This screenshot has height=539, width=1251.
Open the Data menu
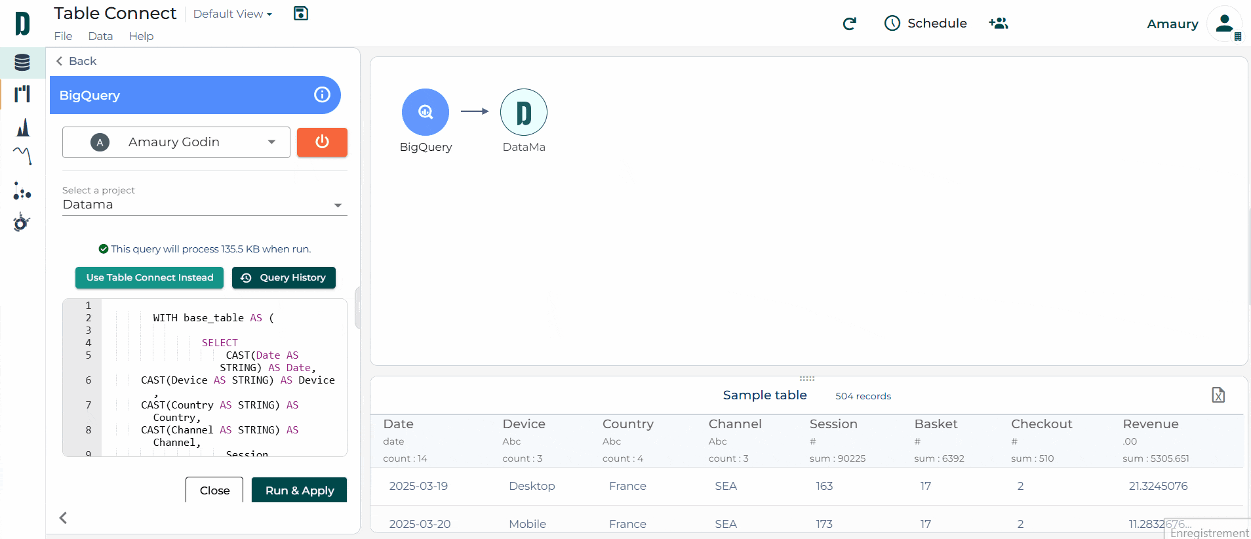tap(100, 36)
